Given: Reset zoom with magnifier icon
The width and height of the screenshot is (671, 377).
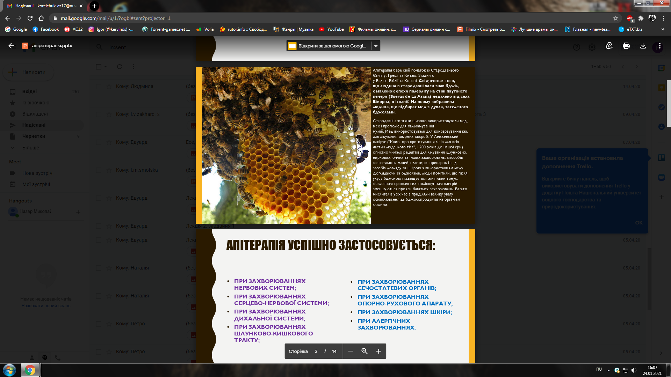Looking at the screenshot, I should (x=365, y=351).
